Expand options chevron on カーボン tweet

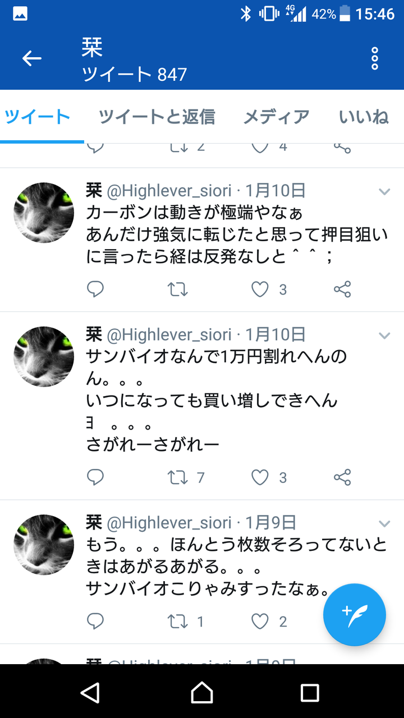click(x=384, y=192)
